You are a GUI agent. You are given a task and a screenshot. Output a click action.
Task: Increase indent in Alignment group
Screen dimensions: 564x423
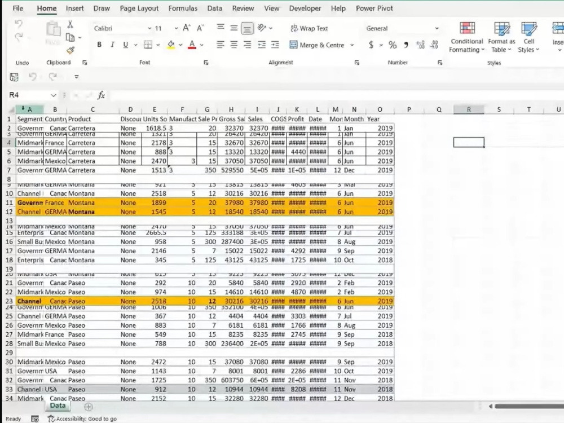(x=275, y=45)
